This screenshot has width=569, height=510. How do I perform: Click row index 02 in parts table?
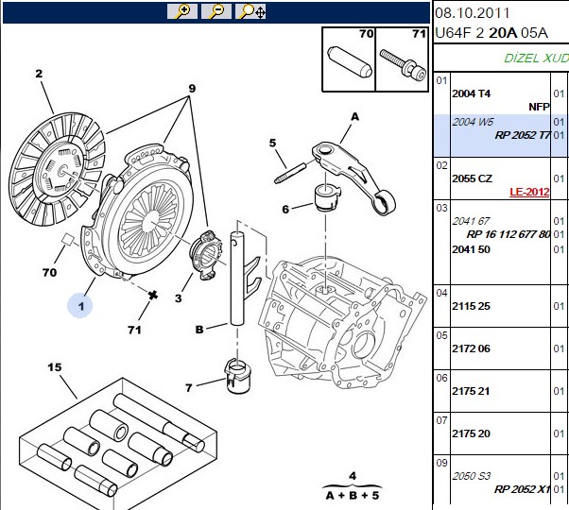click(441, 165)
